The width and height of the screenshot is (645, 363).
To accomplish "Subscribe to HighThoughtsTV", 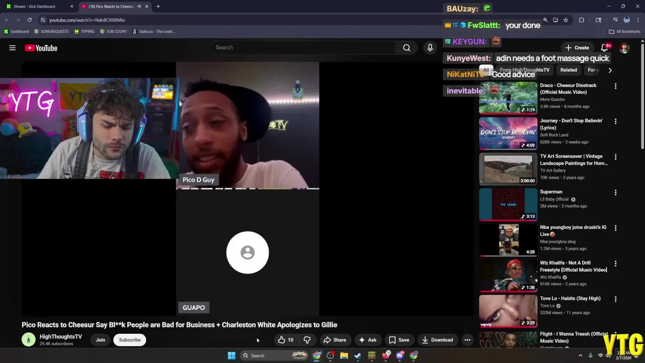I will coord(130,340).
